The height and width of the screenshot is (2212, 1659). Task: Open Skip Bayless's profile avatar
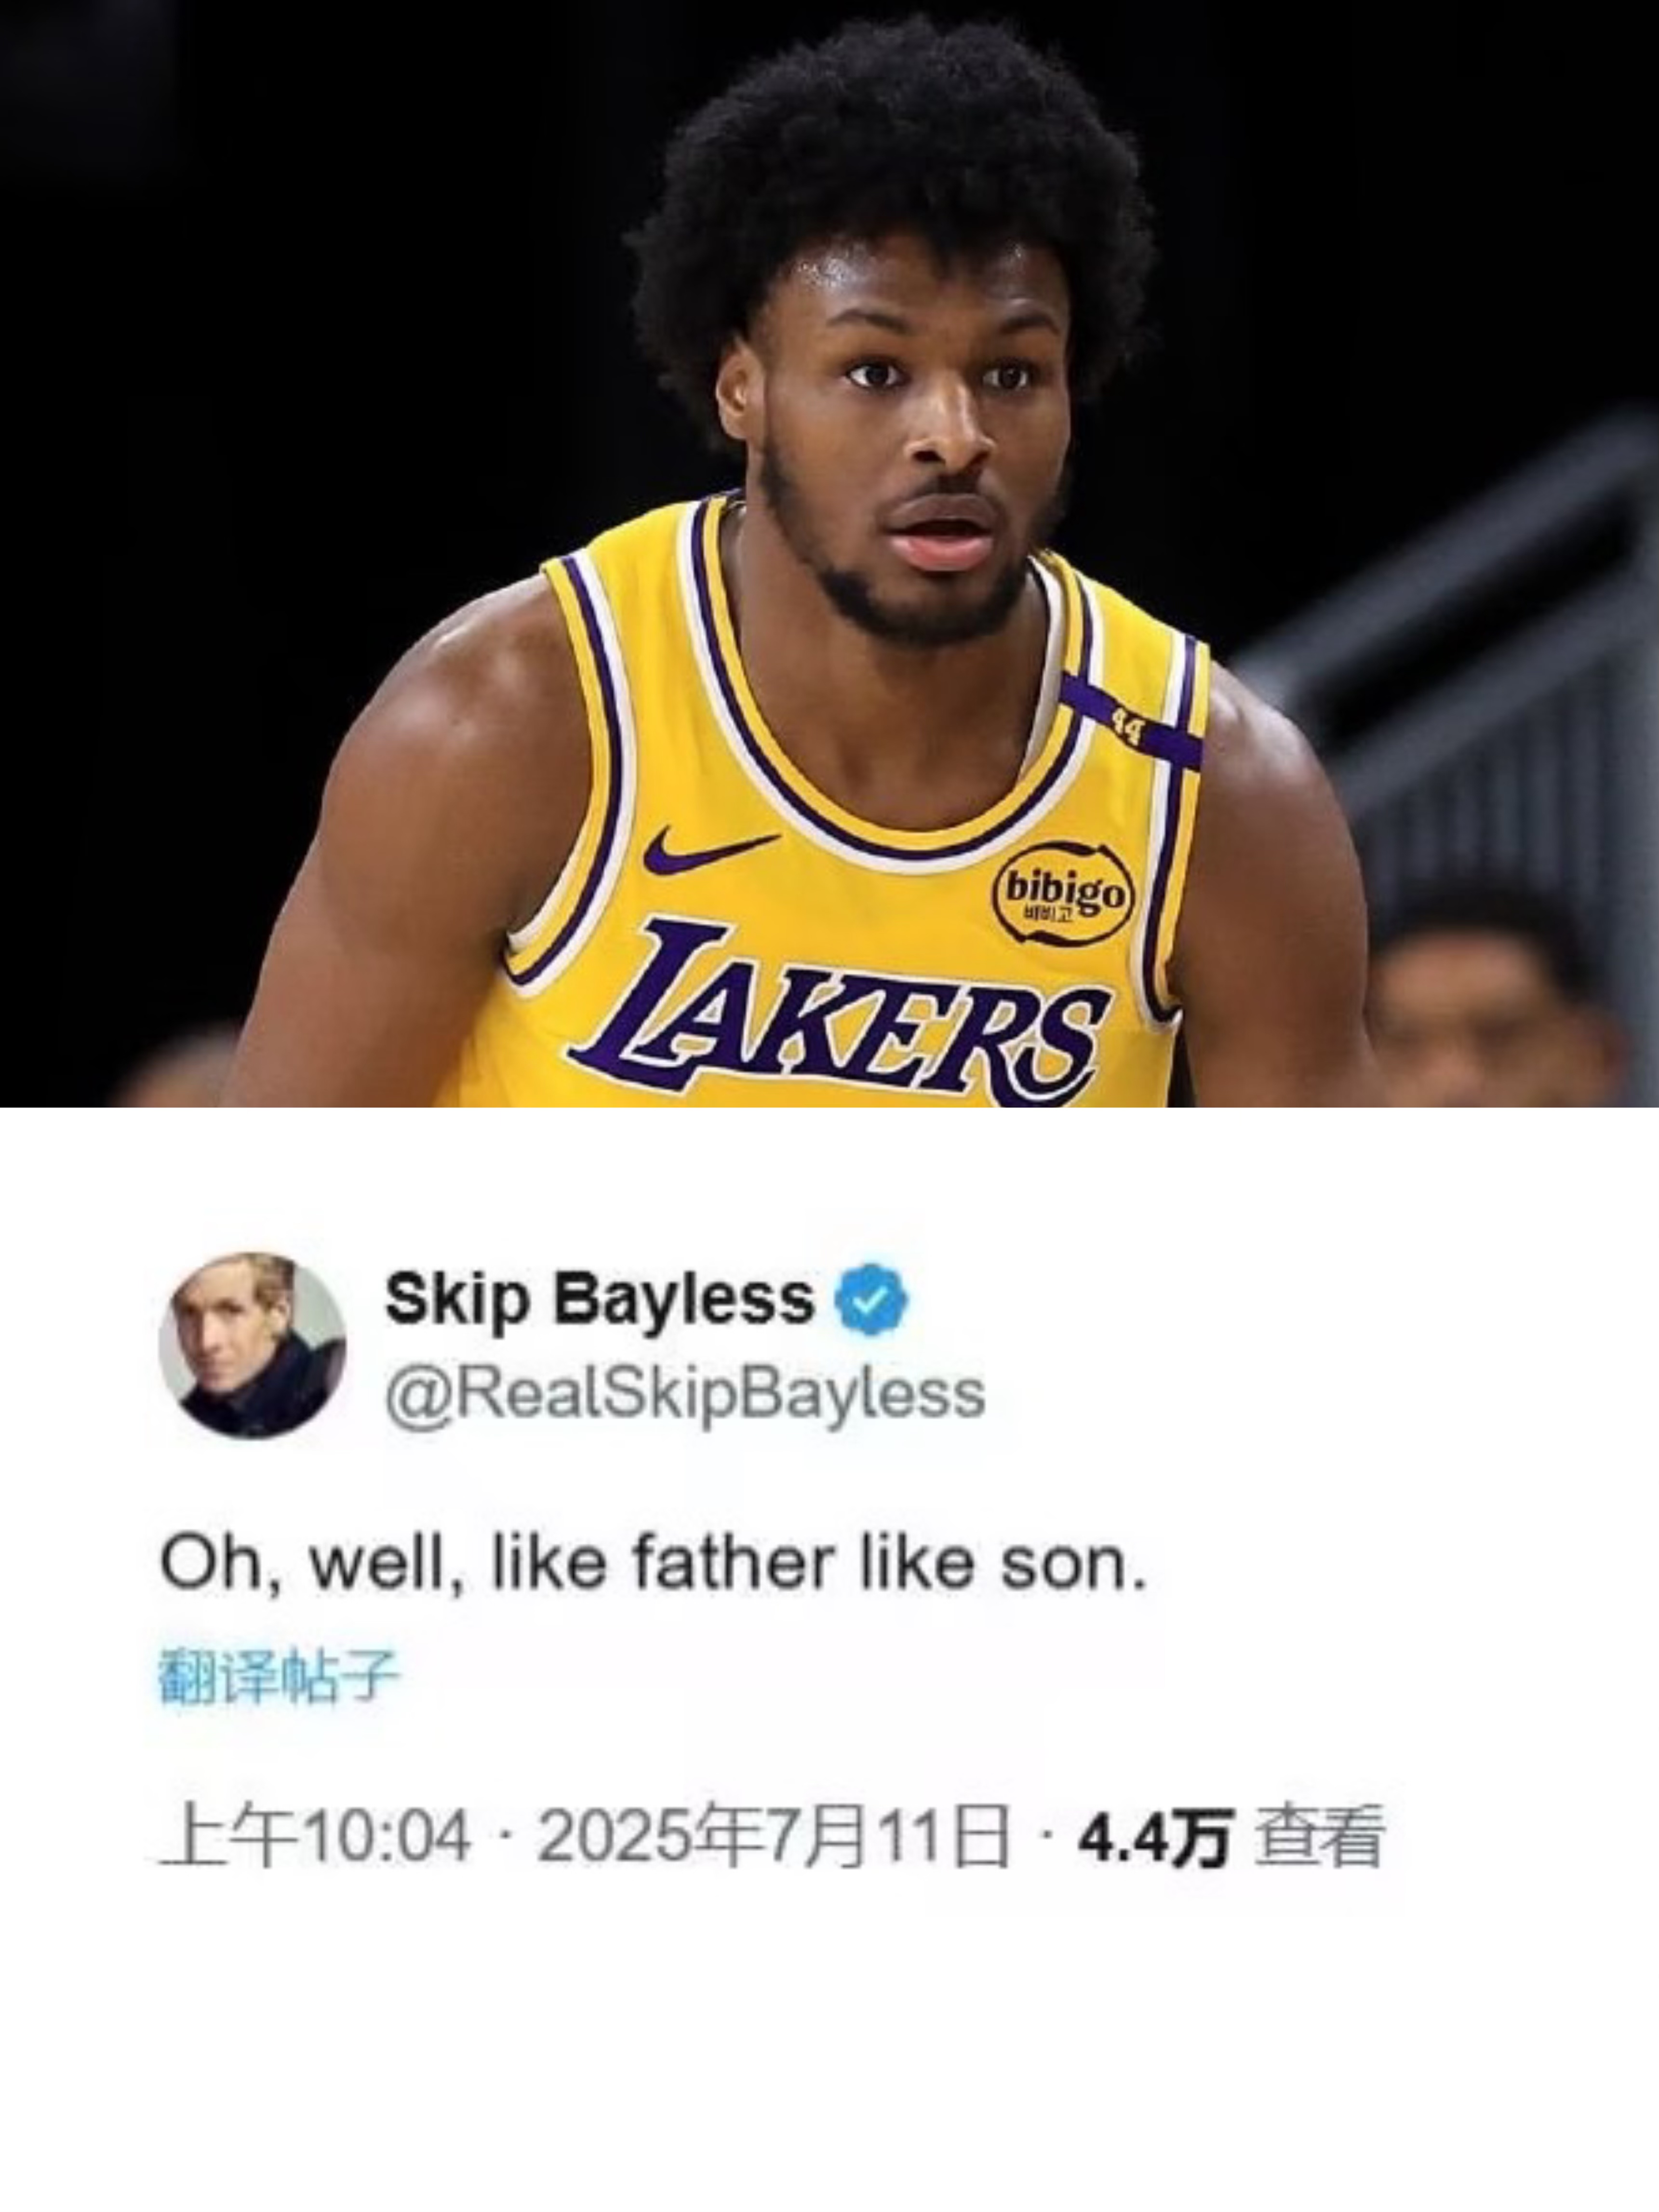[x=253, y=1345]
